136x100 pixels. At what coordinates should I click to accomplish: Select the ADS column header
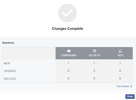tap(120, 55)
